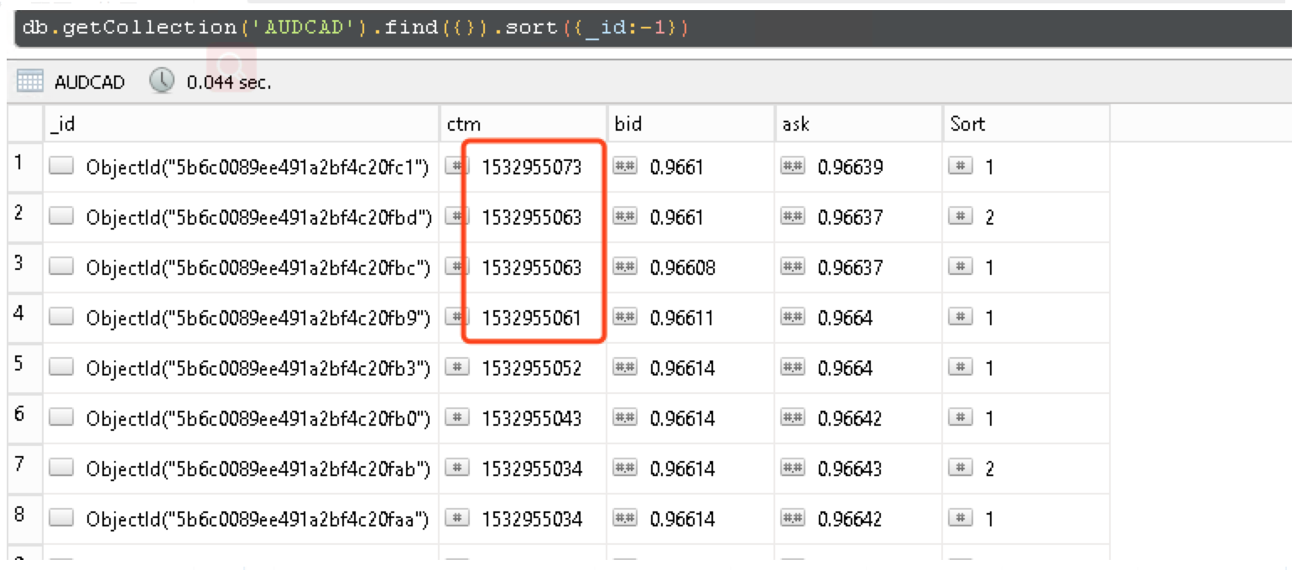Click the number type icon beside ctm 1532955061

coord(457,318)
